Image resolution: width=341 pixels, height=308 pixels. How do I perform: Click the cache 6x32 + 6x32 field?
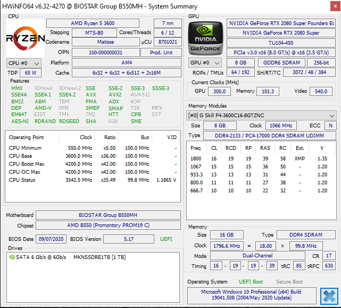(127, 73)
